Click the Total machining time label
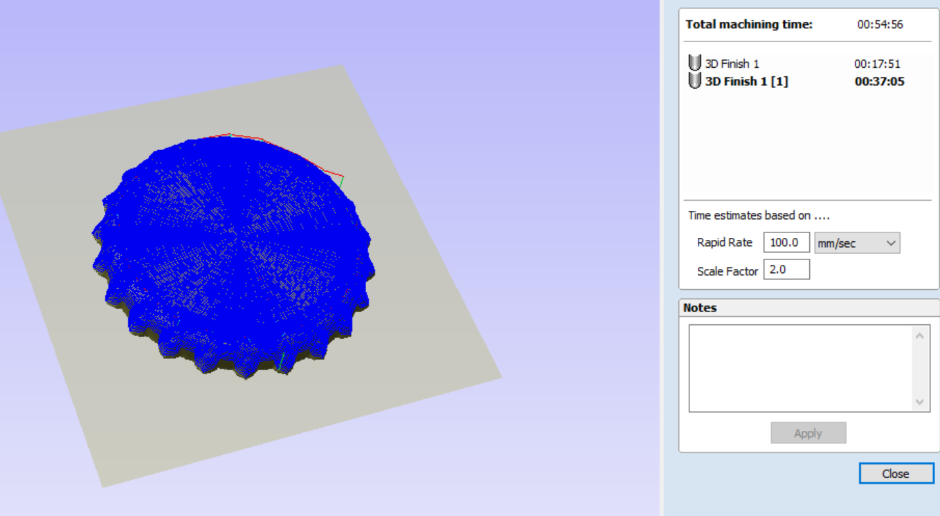Viewport: 940px width, 516px height. coord(749,24)
